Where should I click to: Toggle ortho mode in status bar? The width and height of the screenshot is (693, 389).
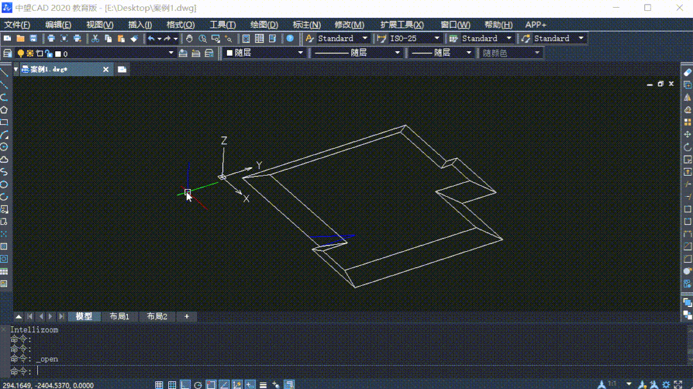point(185,385)
